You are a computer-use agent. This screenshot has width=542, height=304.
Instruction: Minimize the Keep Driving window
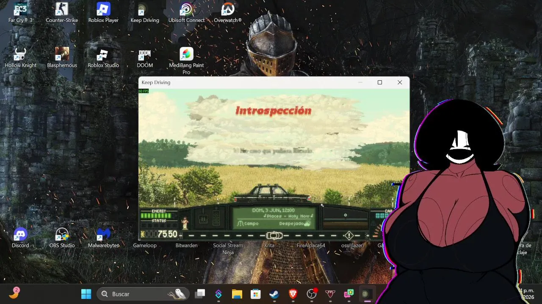360,82
